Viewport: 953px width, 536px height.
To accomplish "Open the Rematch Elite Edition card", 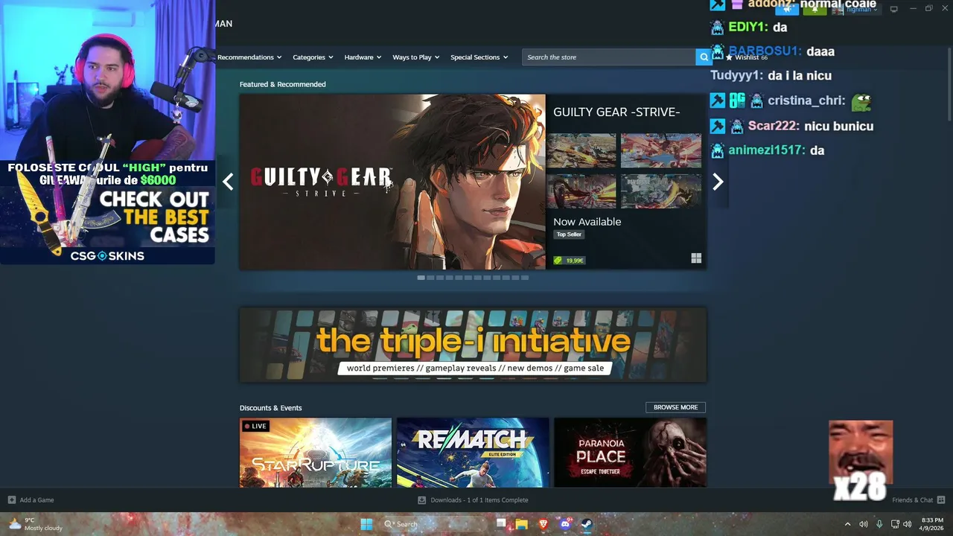I will (473, 453).
